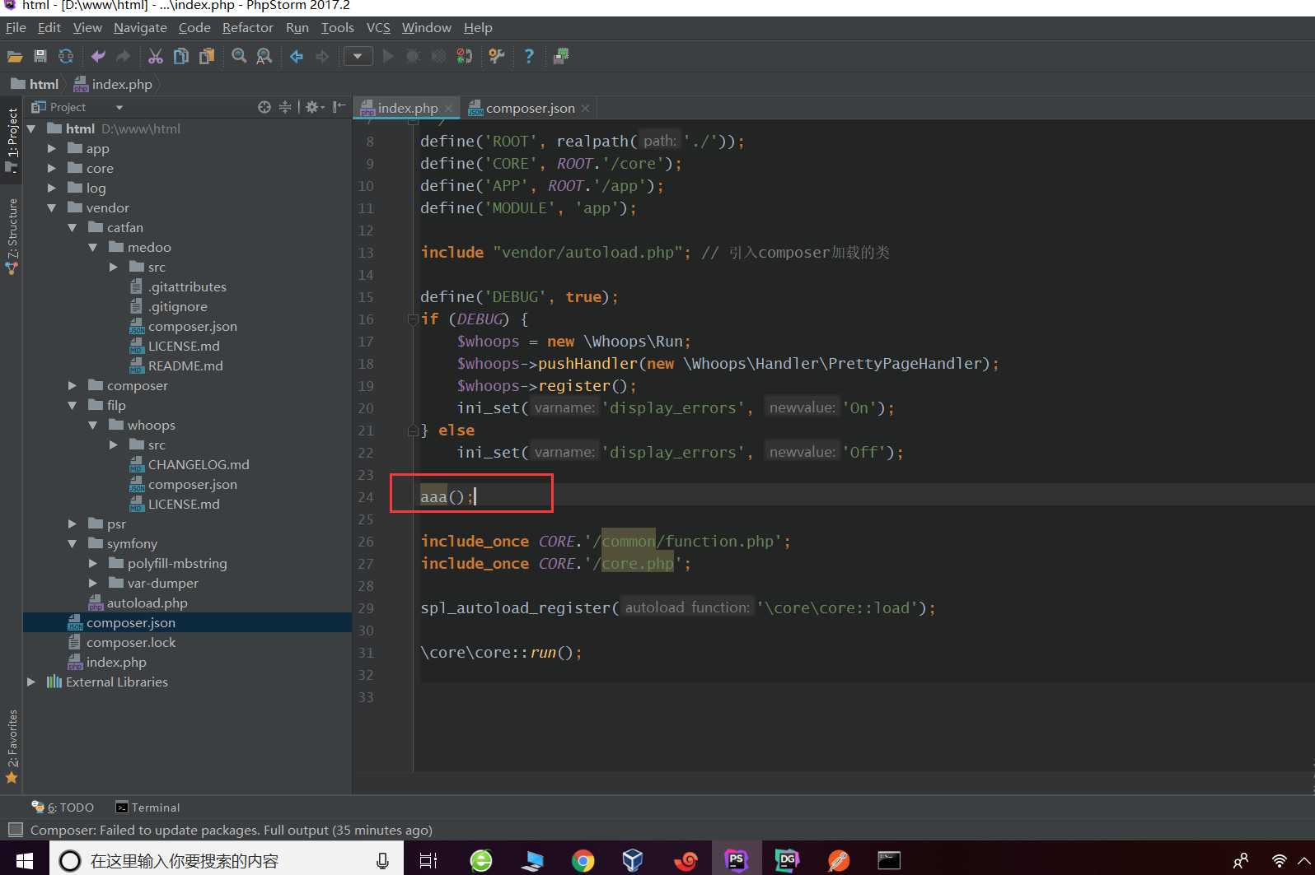
Task: Click the Composer failed status message
Action: 232,830
